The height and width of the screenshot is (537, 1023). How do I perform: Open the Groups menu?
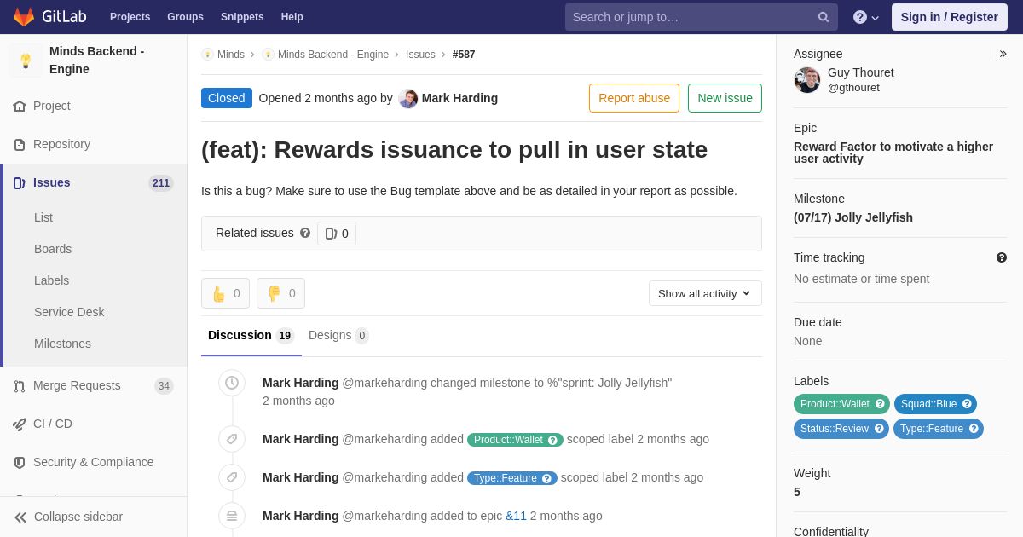tap(185, 17)
